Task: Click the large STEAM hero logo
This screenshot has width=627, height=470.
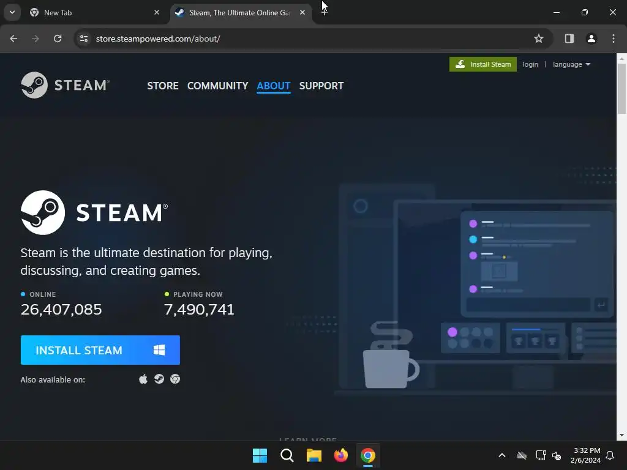Action: [x=94, y=212]
